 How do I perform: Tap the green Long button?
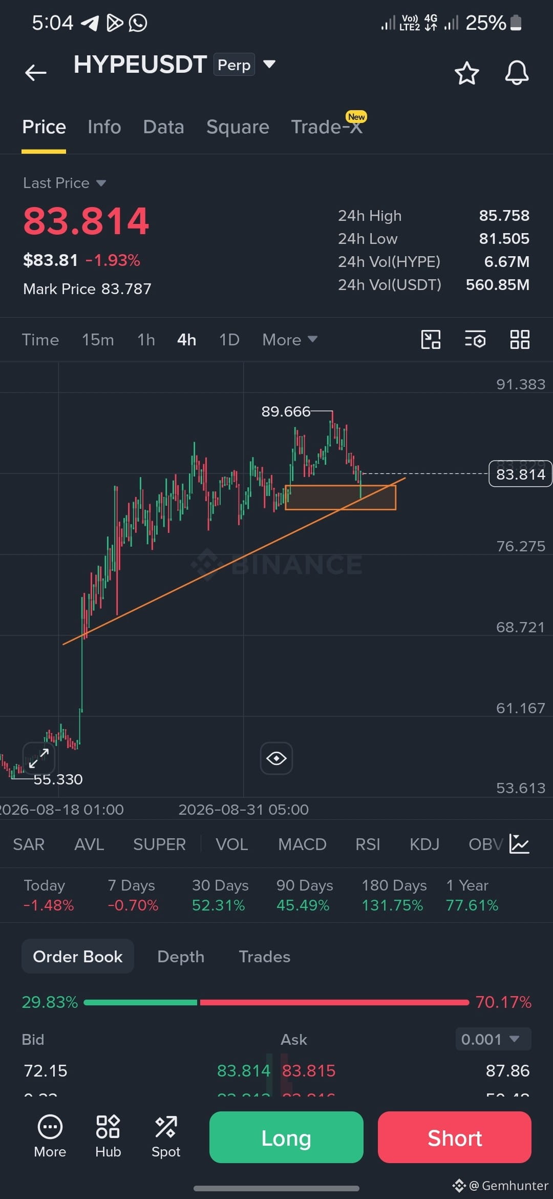pyautogui.click(x=286, y=1137)
